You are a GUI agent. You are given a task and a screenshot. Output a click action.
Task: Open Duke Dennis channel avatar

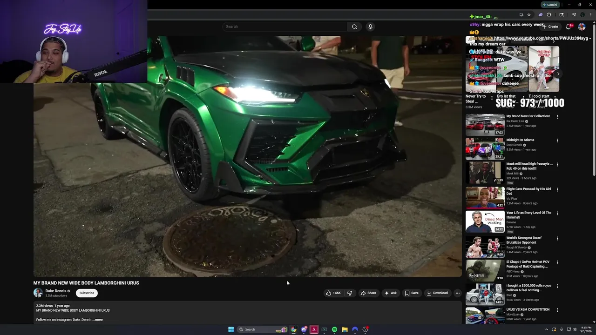(x=38, y=293)
